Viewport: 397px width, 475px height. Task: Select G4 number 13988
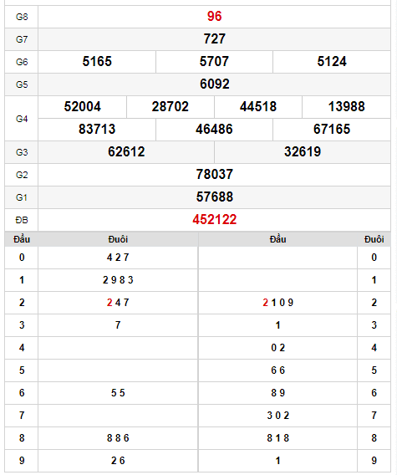(x=346, y=107)
